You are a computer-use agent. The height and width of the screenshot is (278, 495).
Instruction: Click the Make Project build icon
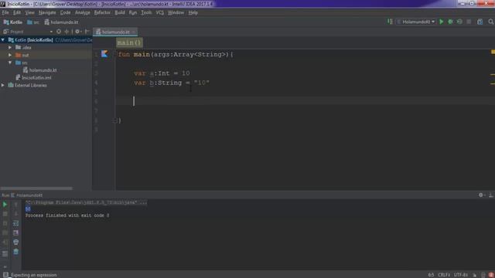[x=390, y=22]
